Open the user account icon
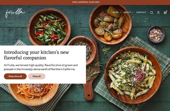The width and height of the screenshot is (170, 111). pos(158,13)
